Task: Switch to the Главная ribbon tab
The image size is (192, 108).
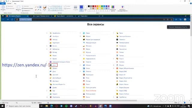Action: coord(9,3)
